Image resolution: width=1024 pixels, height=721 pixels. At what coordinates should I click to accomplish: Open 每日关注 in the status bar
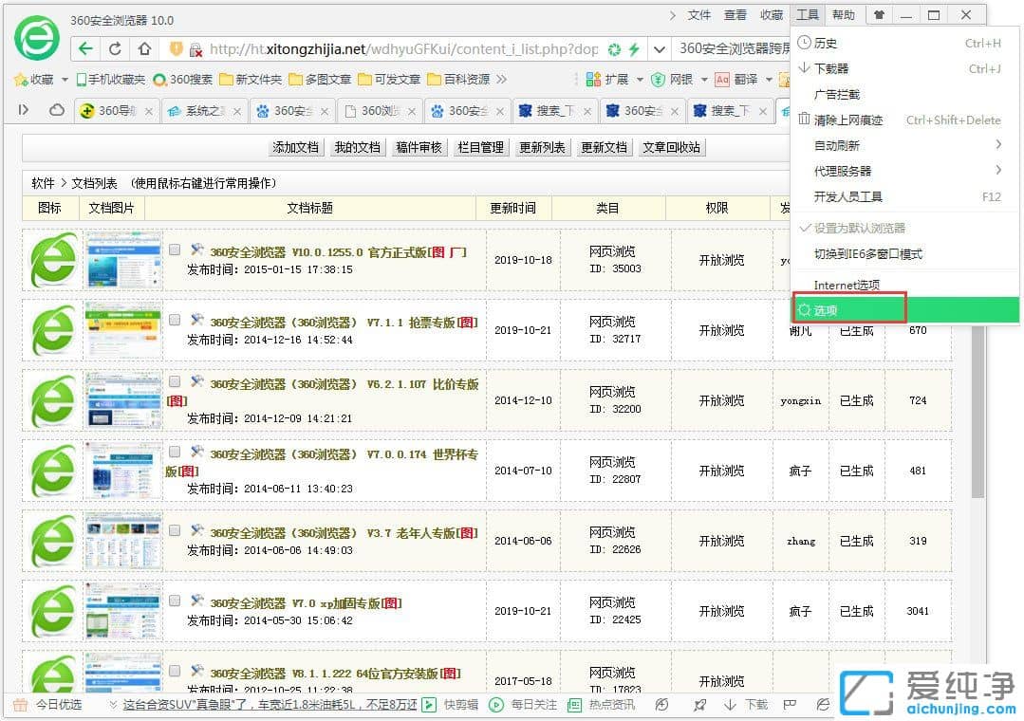click(x=527, y=705)
